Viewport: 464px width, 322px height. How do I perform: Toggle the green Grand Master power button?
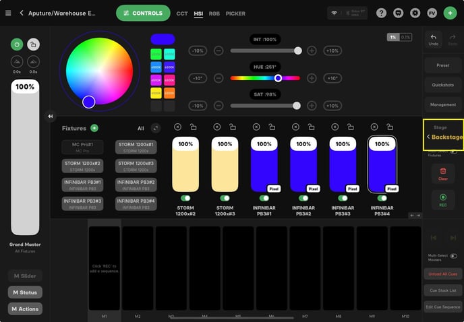(17, 44)
